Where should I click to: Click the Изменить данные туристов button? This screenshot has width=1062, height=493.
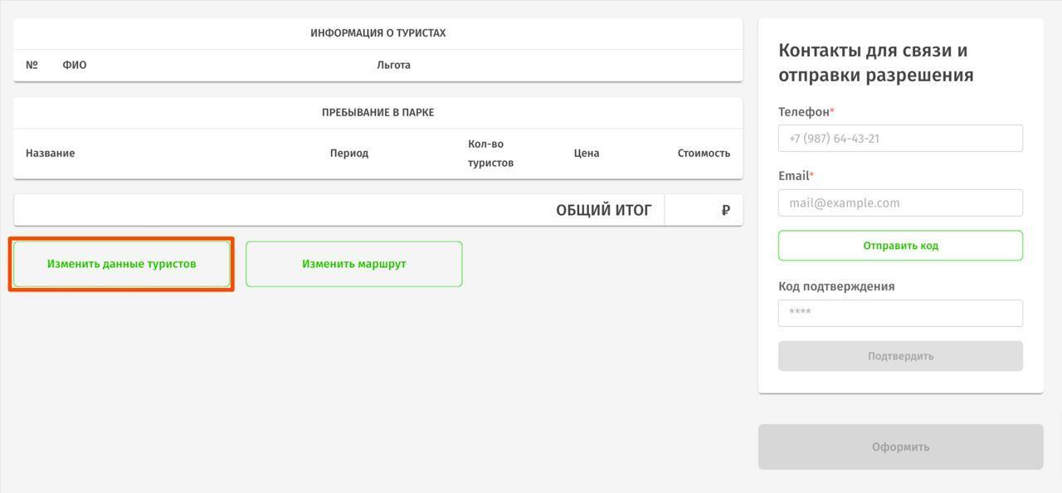click(x=121, y=264)
